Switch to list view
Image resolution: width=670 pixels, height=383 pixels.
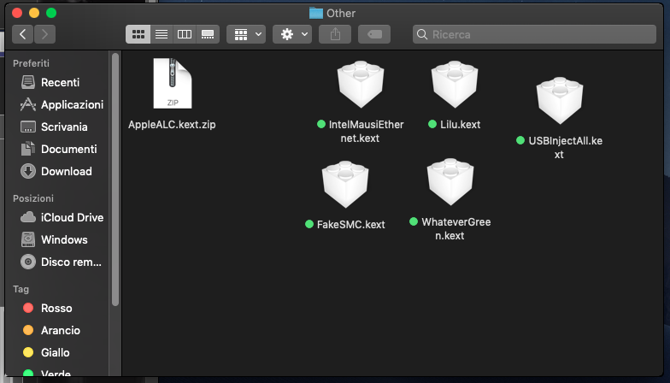162,34
